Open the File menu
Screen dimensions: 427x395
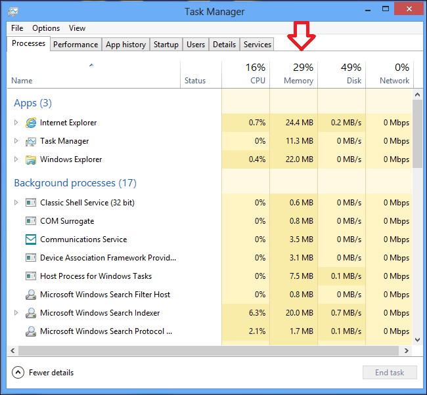click(x=17, y=28)
